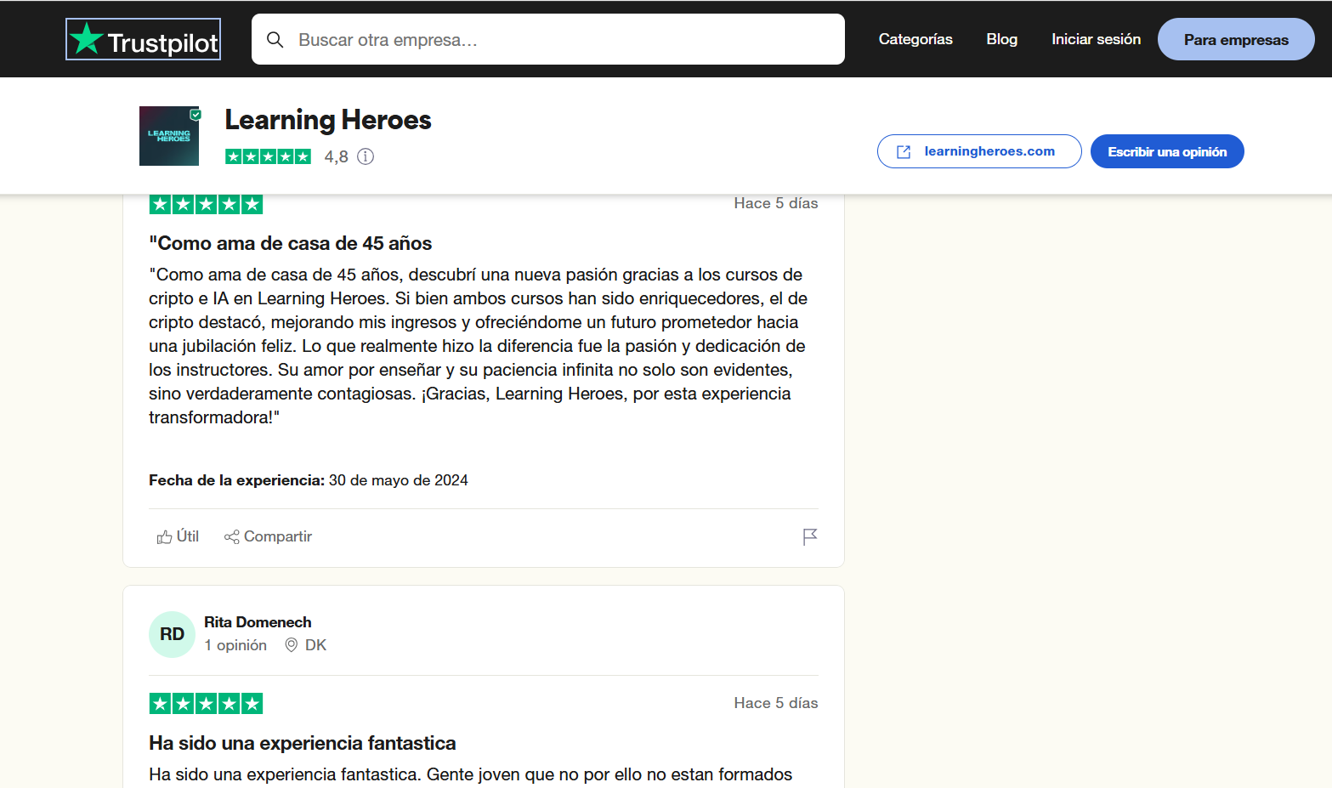Open the review titled "Como ama de casa de 45 años
This screenshot has width=1332, height=788.
point(291,243)
